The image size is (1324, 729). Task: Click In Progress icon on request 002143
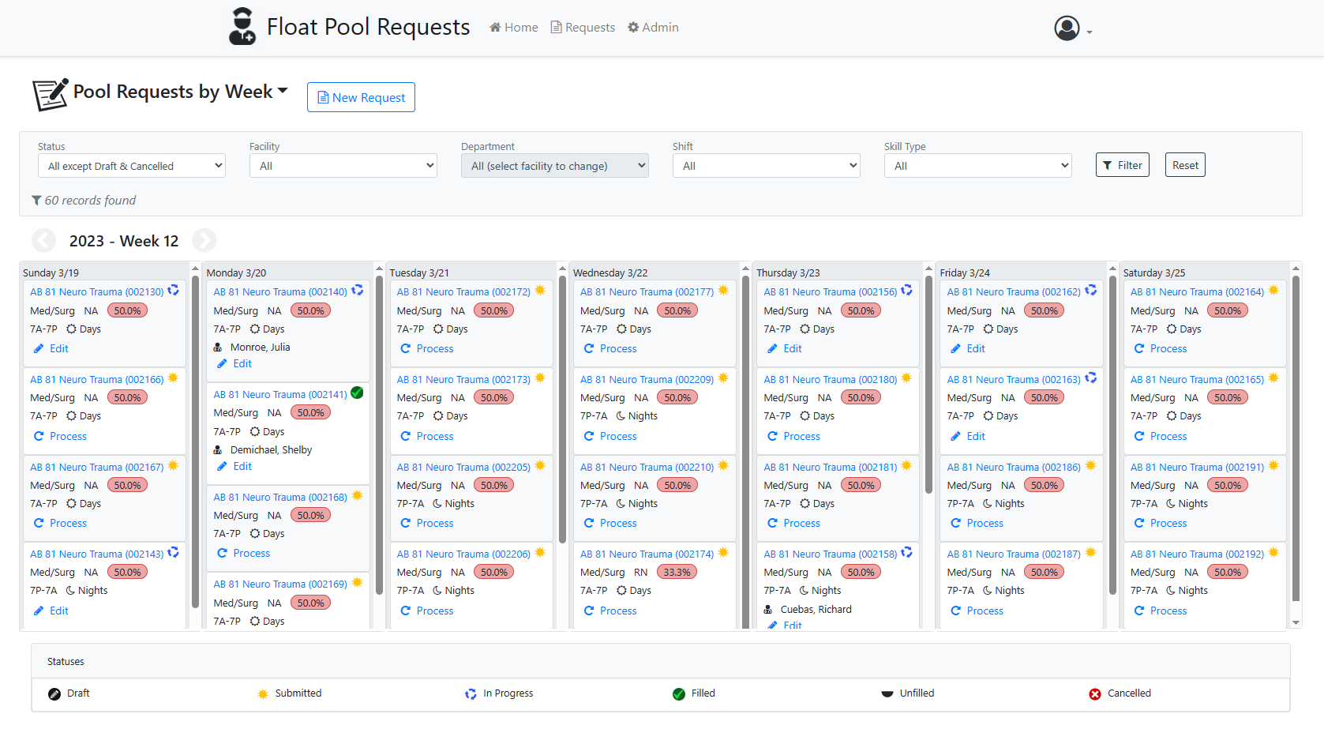(173, 553)
